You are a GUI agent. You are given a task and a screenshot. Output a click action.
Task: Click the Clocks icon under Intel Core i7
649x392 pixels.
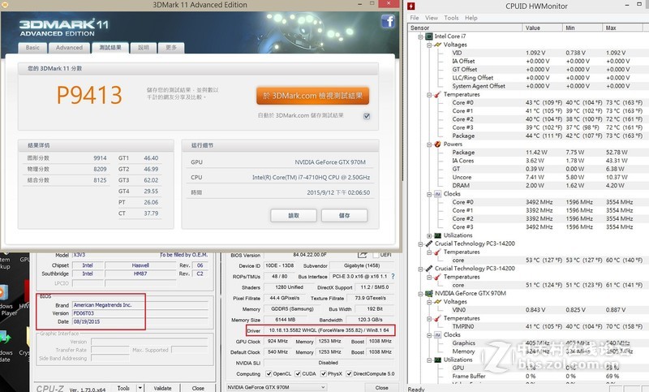click(x=437, y=194)
